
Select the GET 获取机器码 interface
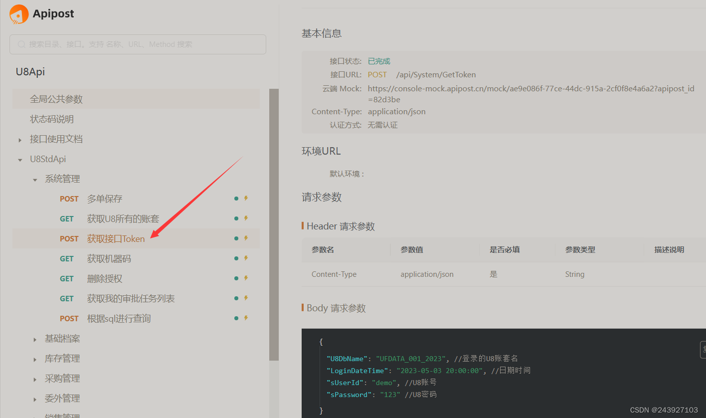136,258
